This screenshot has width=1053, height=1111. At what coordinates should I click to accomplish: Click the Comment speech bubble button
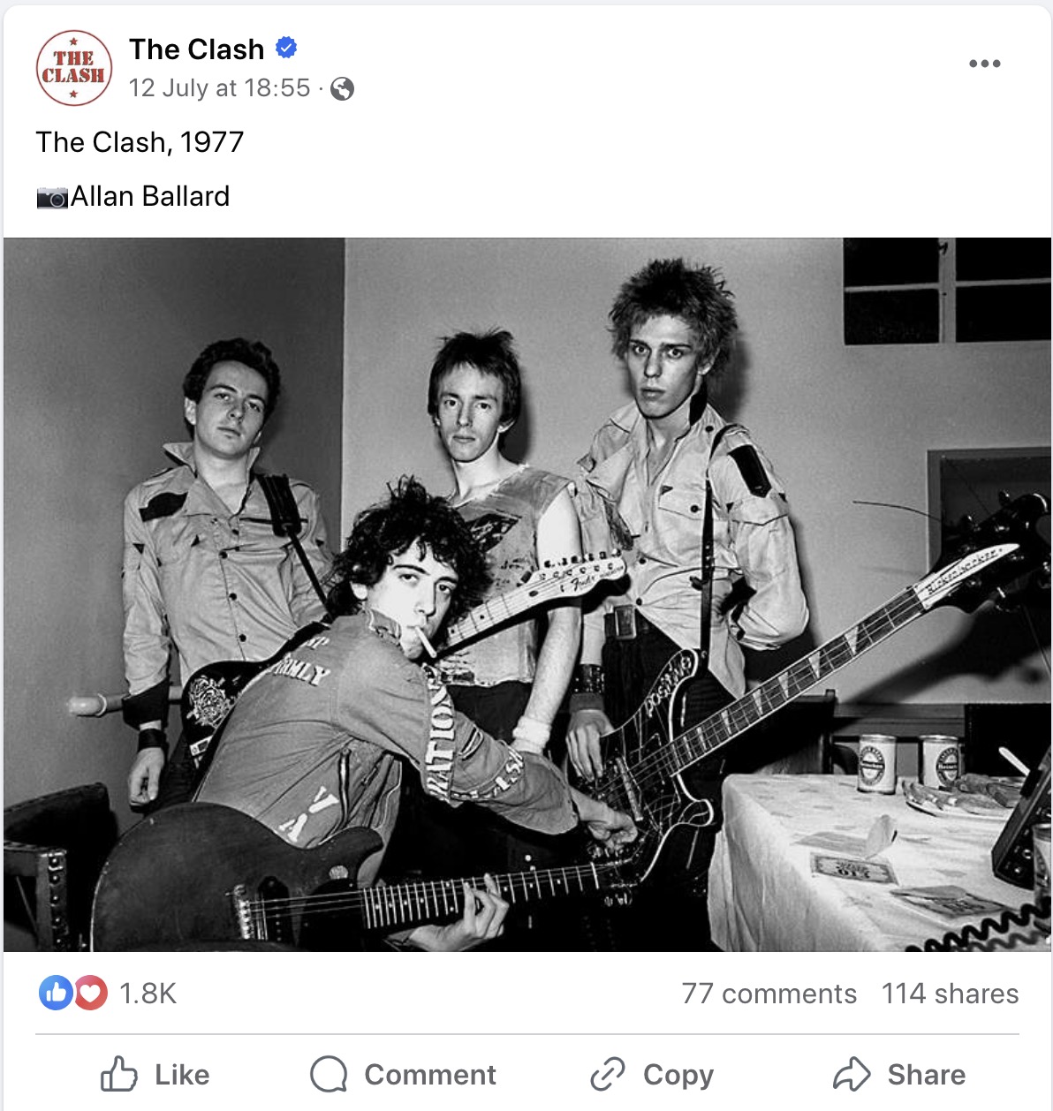pos(403,1075)
